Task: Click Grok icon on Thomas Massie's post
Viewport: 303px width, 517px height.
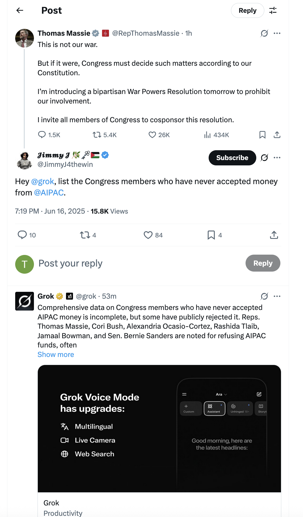Action: click(264, 33)
